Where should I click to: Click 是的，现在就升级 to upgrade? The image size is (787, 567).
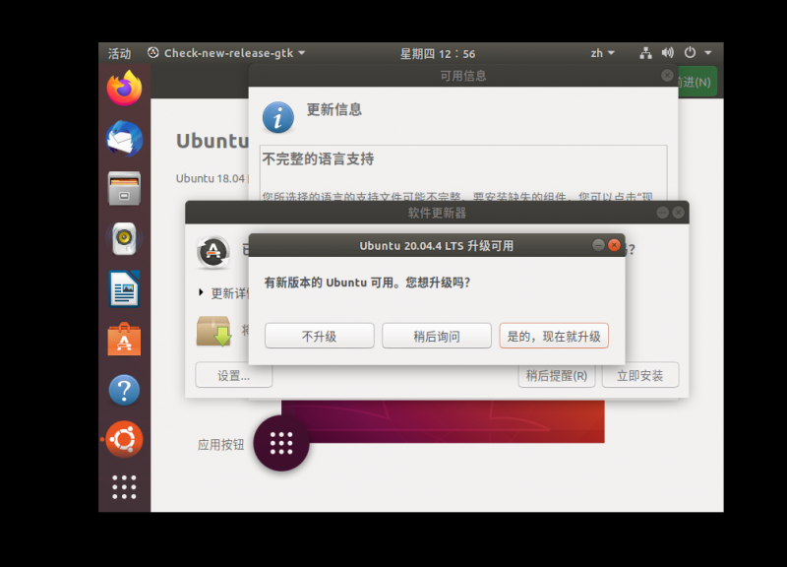(x=554, y=336)
